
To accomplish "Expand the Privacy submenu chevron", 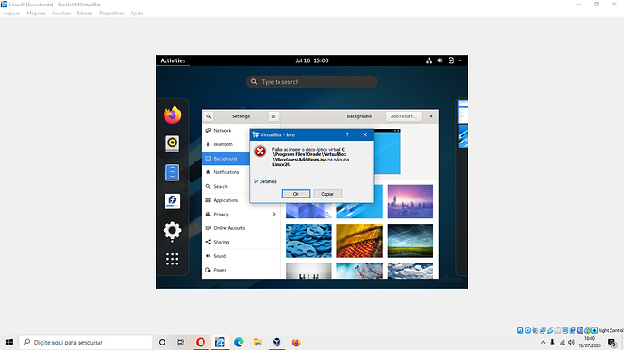I will (274, 215).
